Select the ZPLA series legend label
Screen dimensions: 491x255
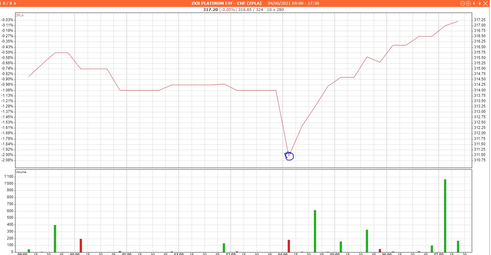pyautogui.click(x=20, y=15)
